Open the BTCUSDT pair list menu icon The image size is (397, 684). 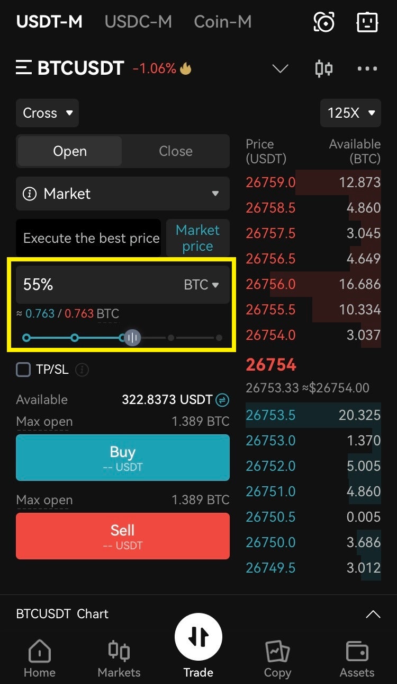tap(24, 68)
